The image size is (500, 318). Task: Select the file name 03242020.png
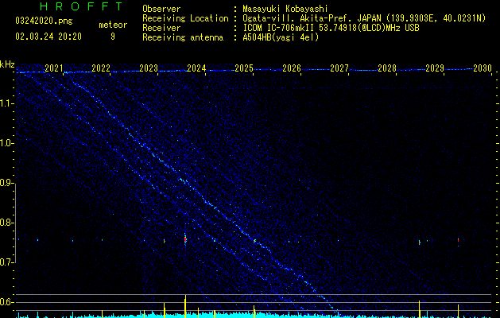click(x=44, y=21)
